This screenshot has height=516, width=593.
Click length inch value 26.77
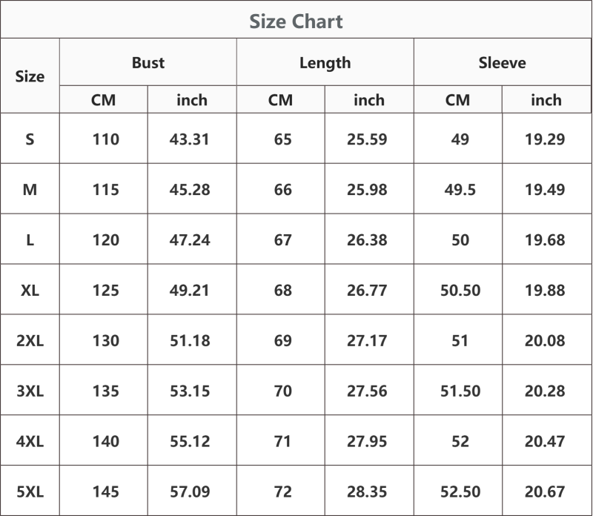pos(367,290)
